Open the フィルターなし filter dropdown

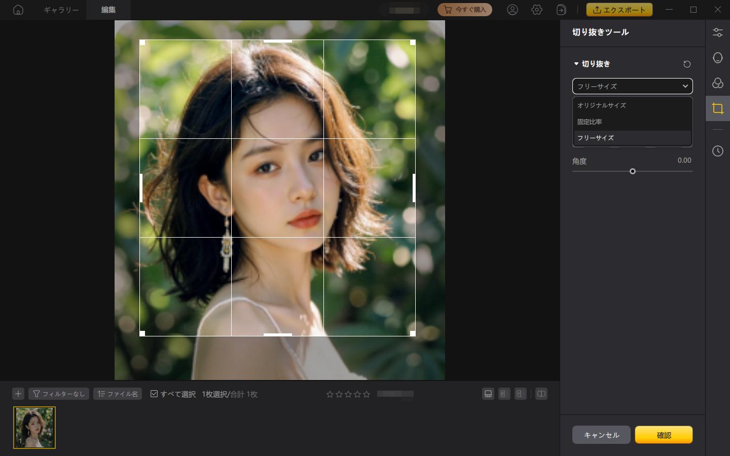pyautogui.click(x=59, y=394)
